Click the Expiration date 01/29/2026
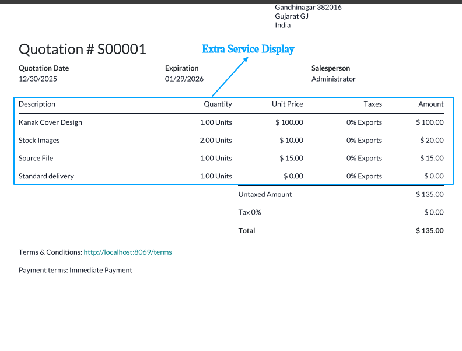Viewport: 462px width, 351px height. [x=184, y=79]
